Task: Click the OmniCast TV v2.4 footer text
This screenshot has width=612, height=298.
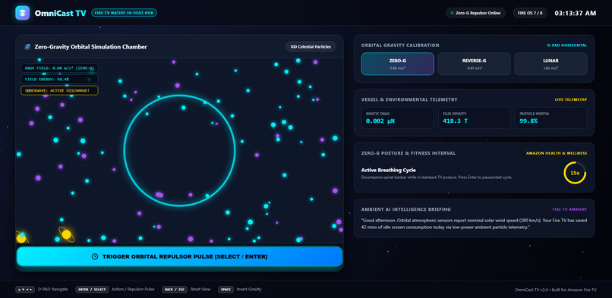Action: pyautogui.click(x=556, y=290)
